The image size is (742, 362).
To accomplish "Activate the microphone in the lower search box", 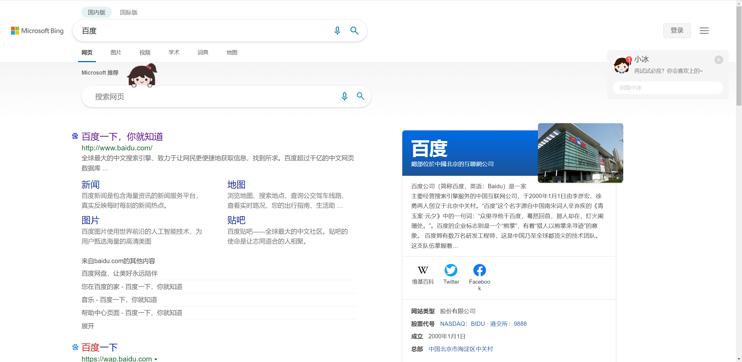I will pyautogui.click(x=344, y=96).
